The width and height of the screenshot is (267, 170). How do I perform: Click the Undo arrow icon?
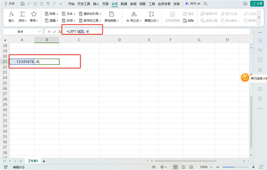pos(48,4)
